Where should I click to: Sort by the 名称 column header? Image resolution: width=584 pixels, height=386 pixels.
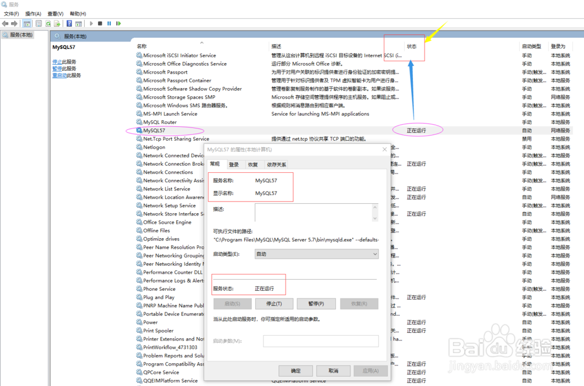pyautogui.click(x=141, y=46)
